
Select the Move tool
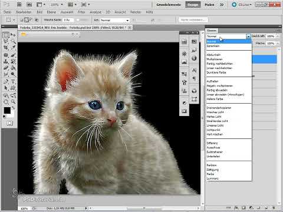click(13, 35)
